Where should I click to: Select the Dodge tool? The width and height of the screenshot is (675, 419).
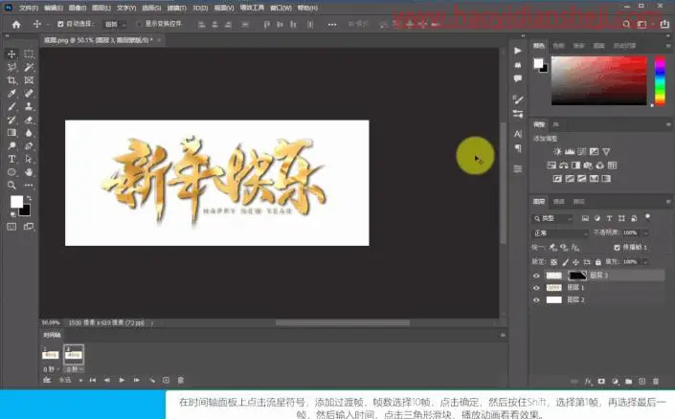pyautogui.click(x=11, y=146)
